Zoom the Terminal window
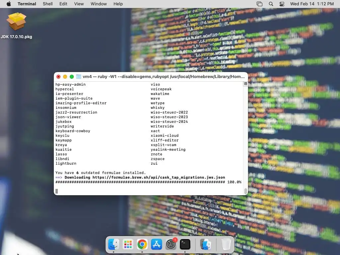340x255 pixels. tap(72, 77)
